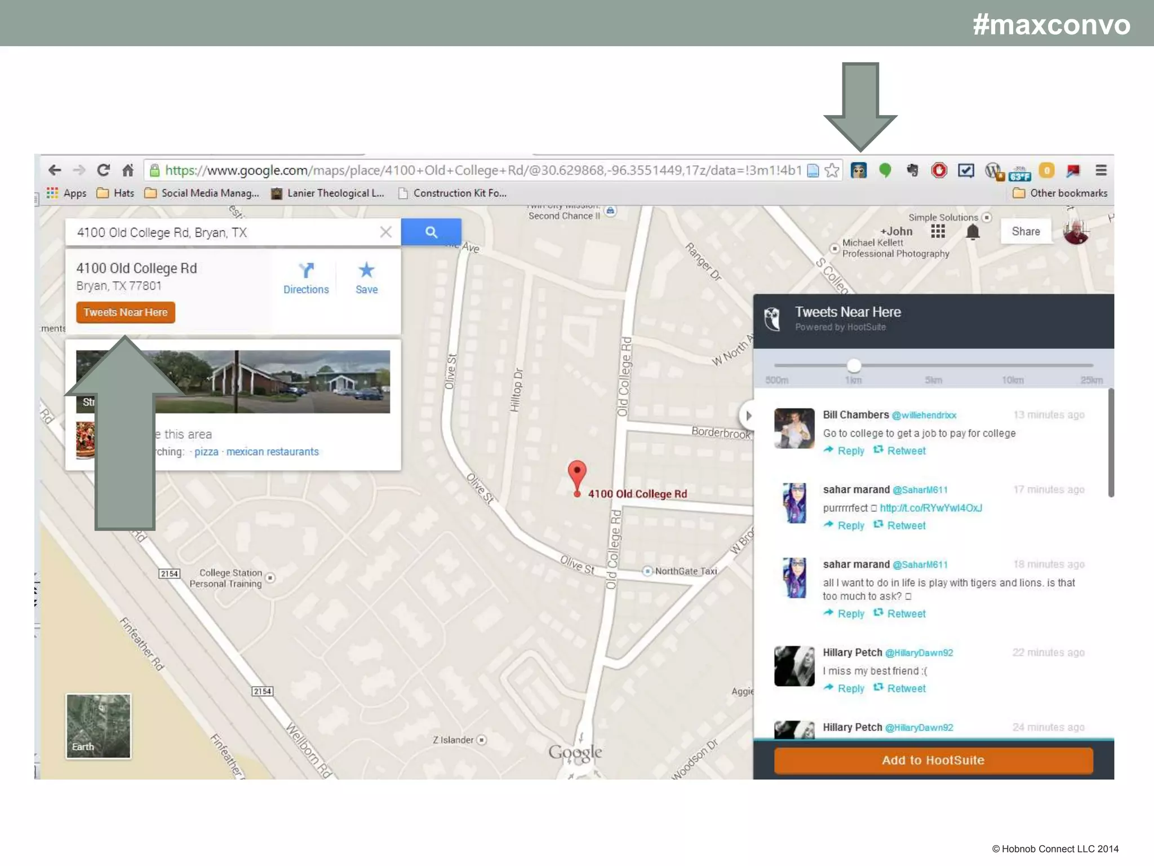The height and width of the screenshot is (866, 1154).
Task: Open the @williehendrixx profile link
Action: click(924, 415)
